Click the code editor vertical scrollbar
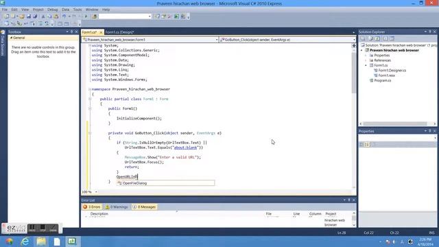The image size is (439, 247). click(x=354, y=73)
